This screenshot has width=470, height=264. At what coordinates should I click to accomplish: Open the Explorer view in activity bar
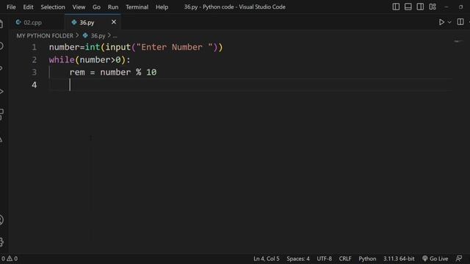(x=1, y=23)
